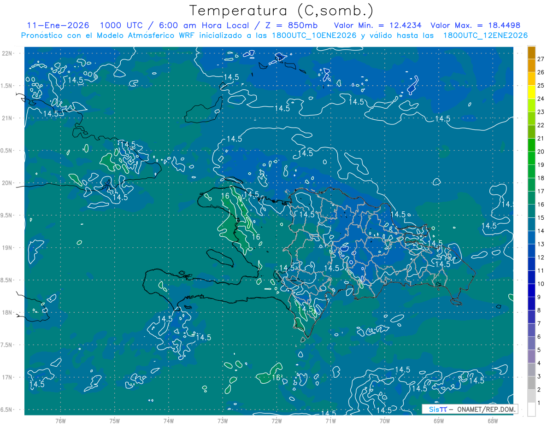Click color scale number 15

point(541,218)
